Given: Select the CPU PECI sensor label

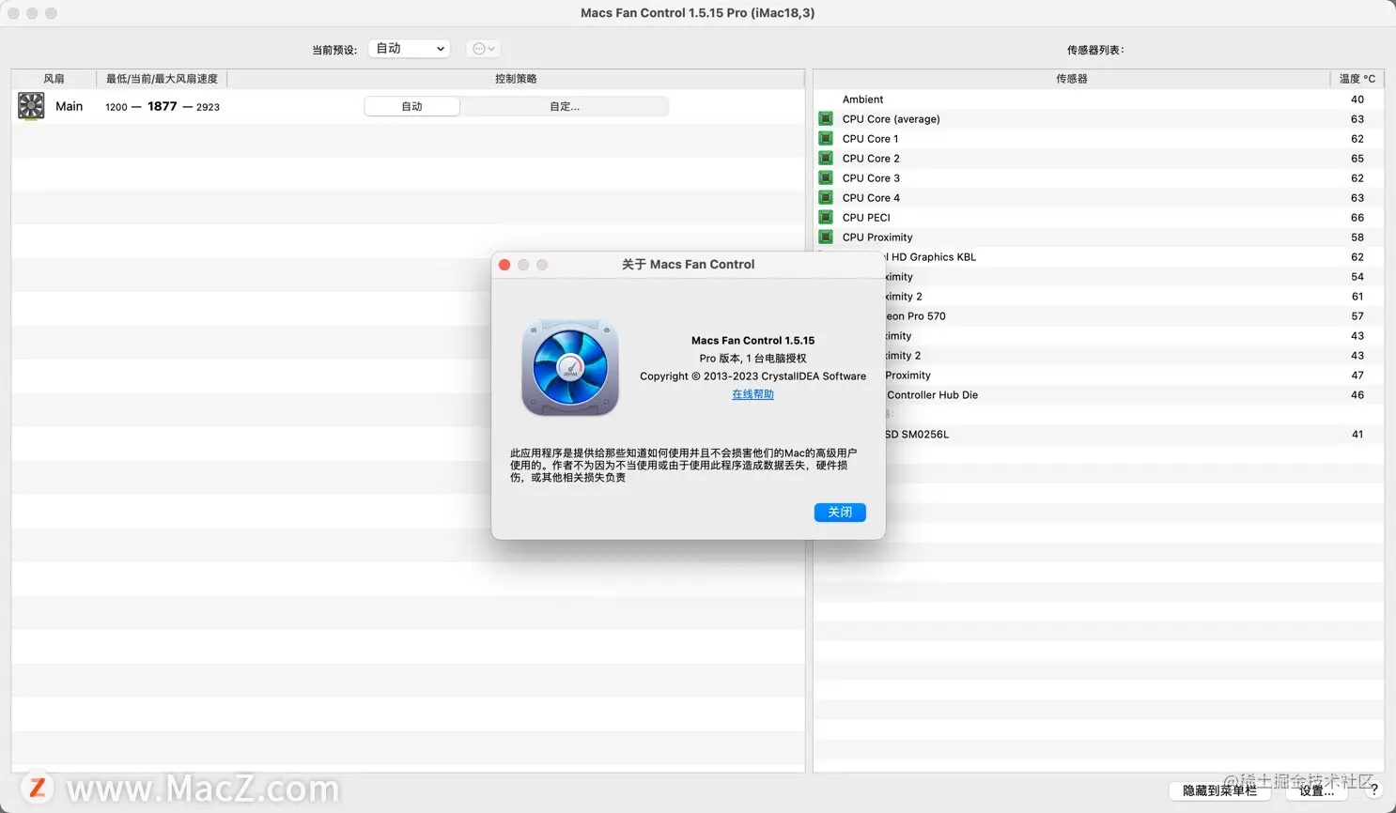Looking at the screenshot, I should (866, 218).
